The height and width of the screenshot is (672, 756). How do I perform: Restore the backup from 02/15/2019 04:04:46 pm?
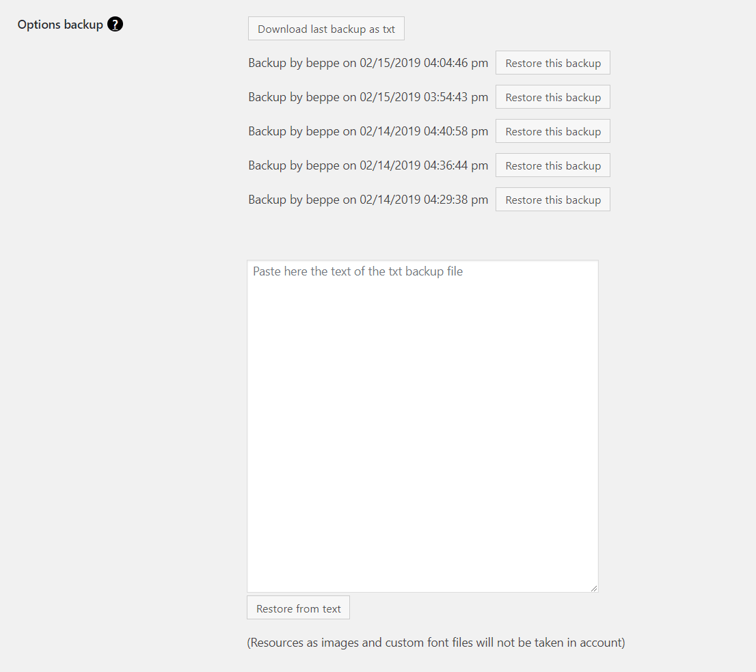[x=552, y=63]
